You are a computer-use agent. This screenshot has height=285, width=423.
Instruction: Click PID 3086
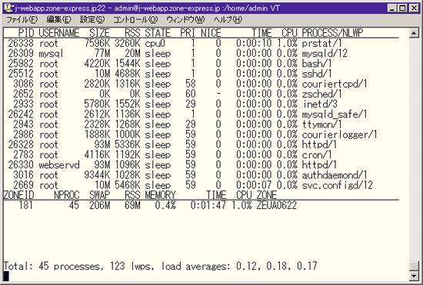(23, 84)
